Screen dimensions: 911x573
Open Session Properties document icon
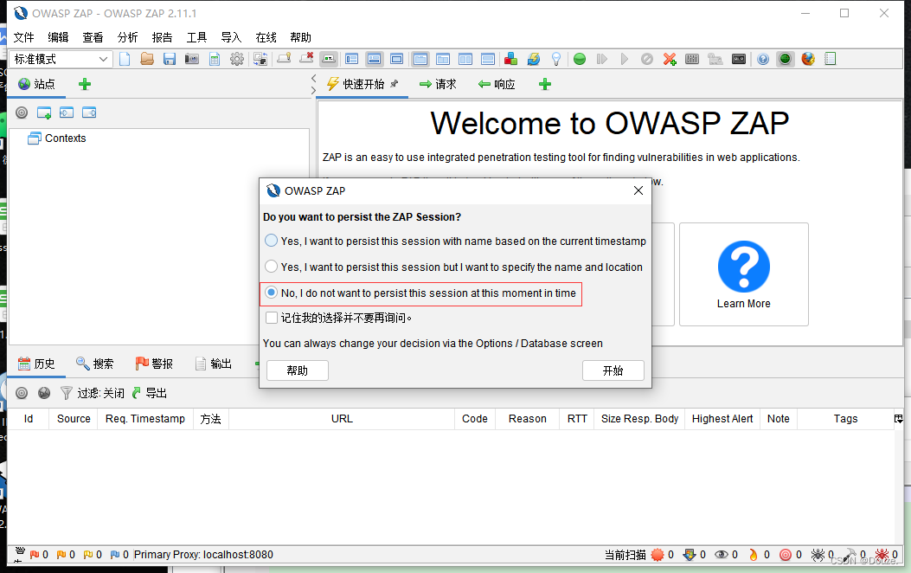[215, 59]
